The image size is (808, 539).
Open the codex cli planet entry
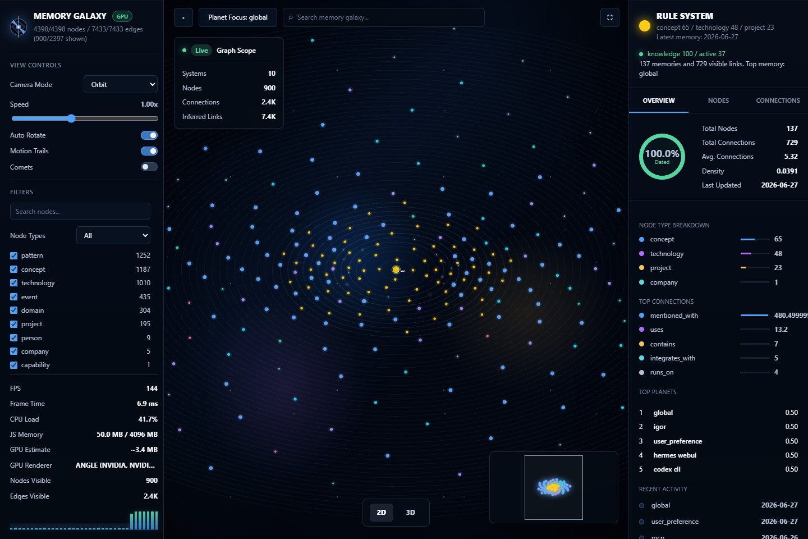pyautogui.click(x=718, y=469)
